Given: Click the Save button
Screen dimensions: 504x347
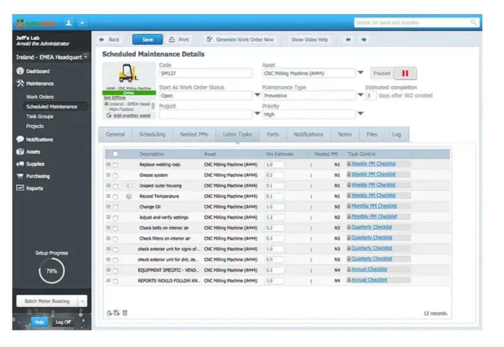Looking at the screenshot, I should click(148, 40).
